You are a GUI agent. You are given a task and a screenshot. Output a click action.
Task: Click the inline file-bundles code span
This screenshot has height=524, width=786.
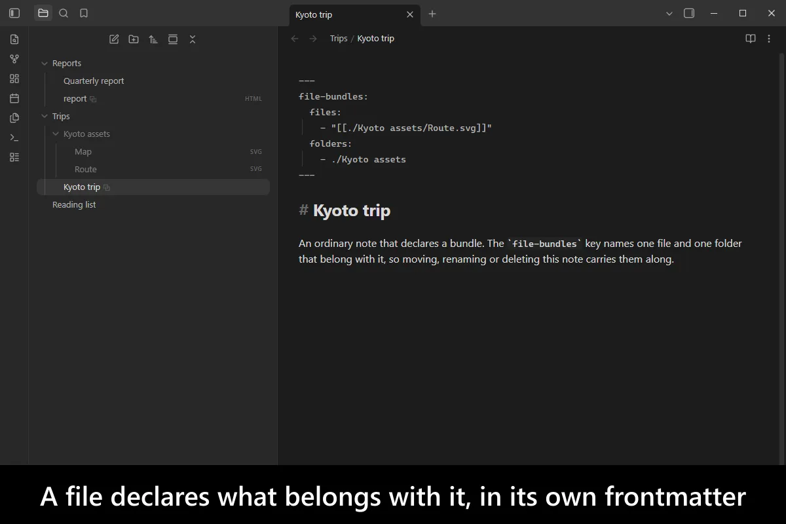[x=544, y=244]
